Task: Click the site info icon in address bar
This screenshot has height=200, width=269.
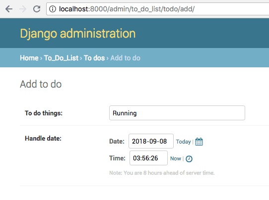Action: click(x=53, y=9)
